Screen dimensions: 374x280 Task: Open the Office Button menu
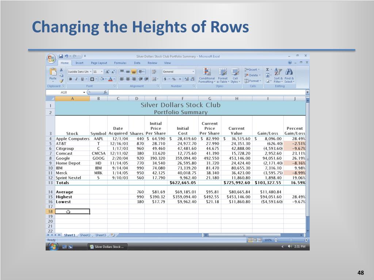pos(51,59)
